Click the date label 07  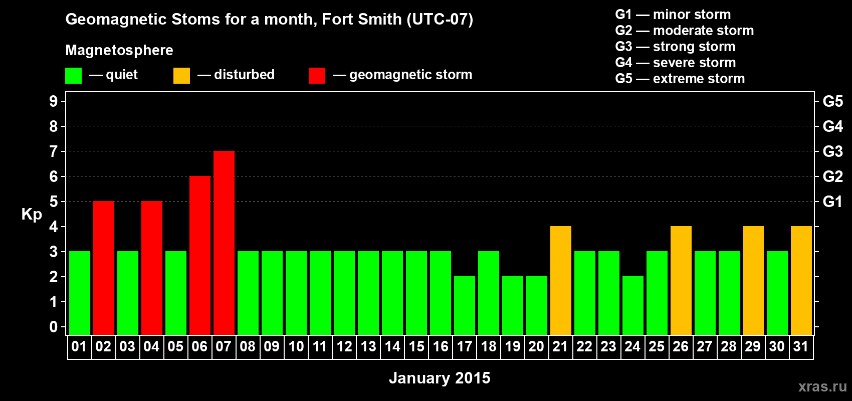224,347
